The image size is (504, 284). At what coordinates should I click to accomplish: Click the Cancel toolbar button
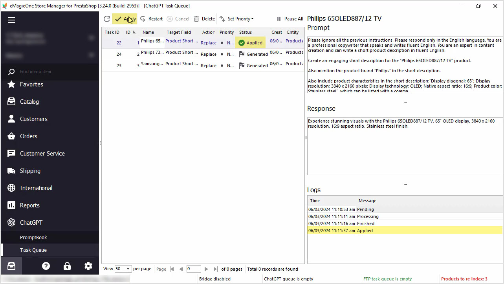(178, 19)
